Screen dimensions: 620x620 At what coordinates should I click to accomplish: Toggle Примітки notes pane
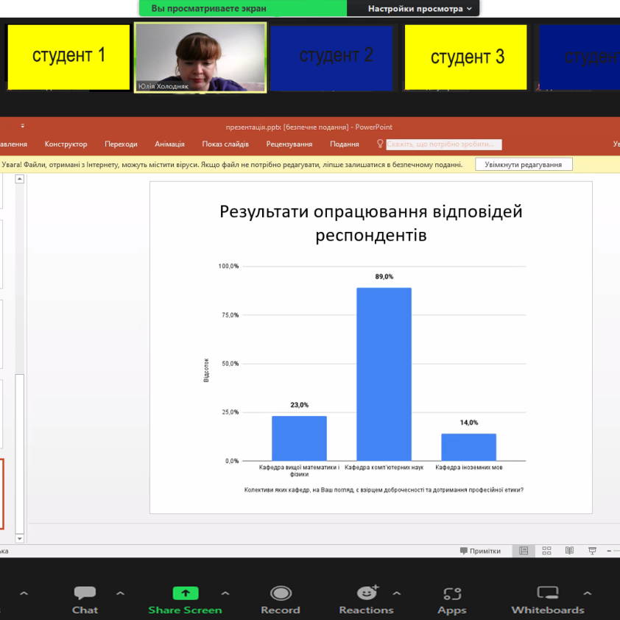coord(480,551)
